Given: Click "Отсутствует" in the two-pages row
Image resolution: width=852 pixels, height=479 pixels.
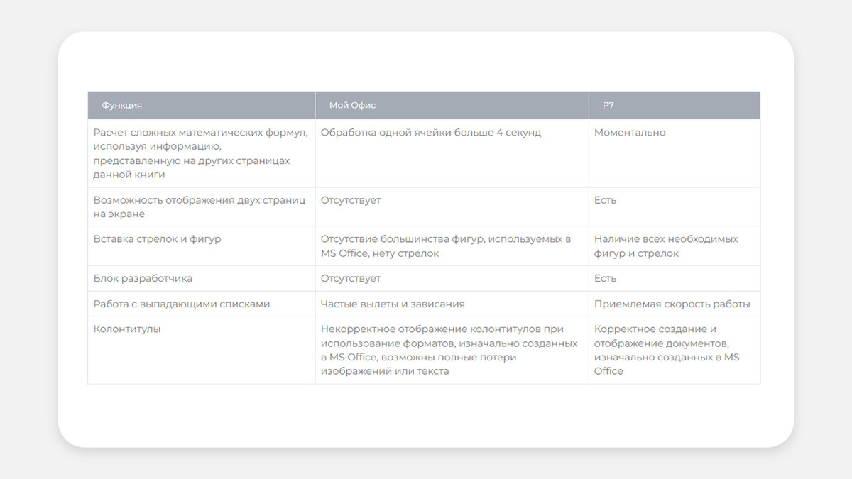Looking at the screenshot, I should point(452,207).
